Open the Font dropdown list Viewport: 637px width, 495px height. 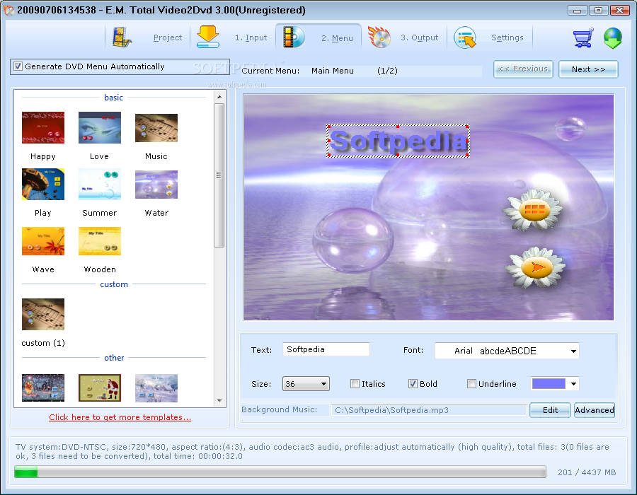click(507, 351)
